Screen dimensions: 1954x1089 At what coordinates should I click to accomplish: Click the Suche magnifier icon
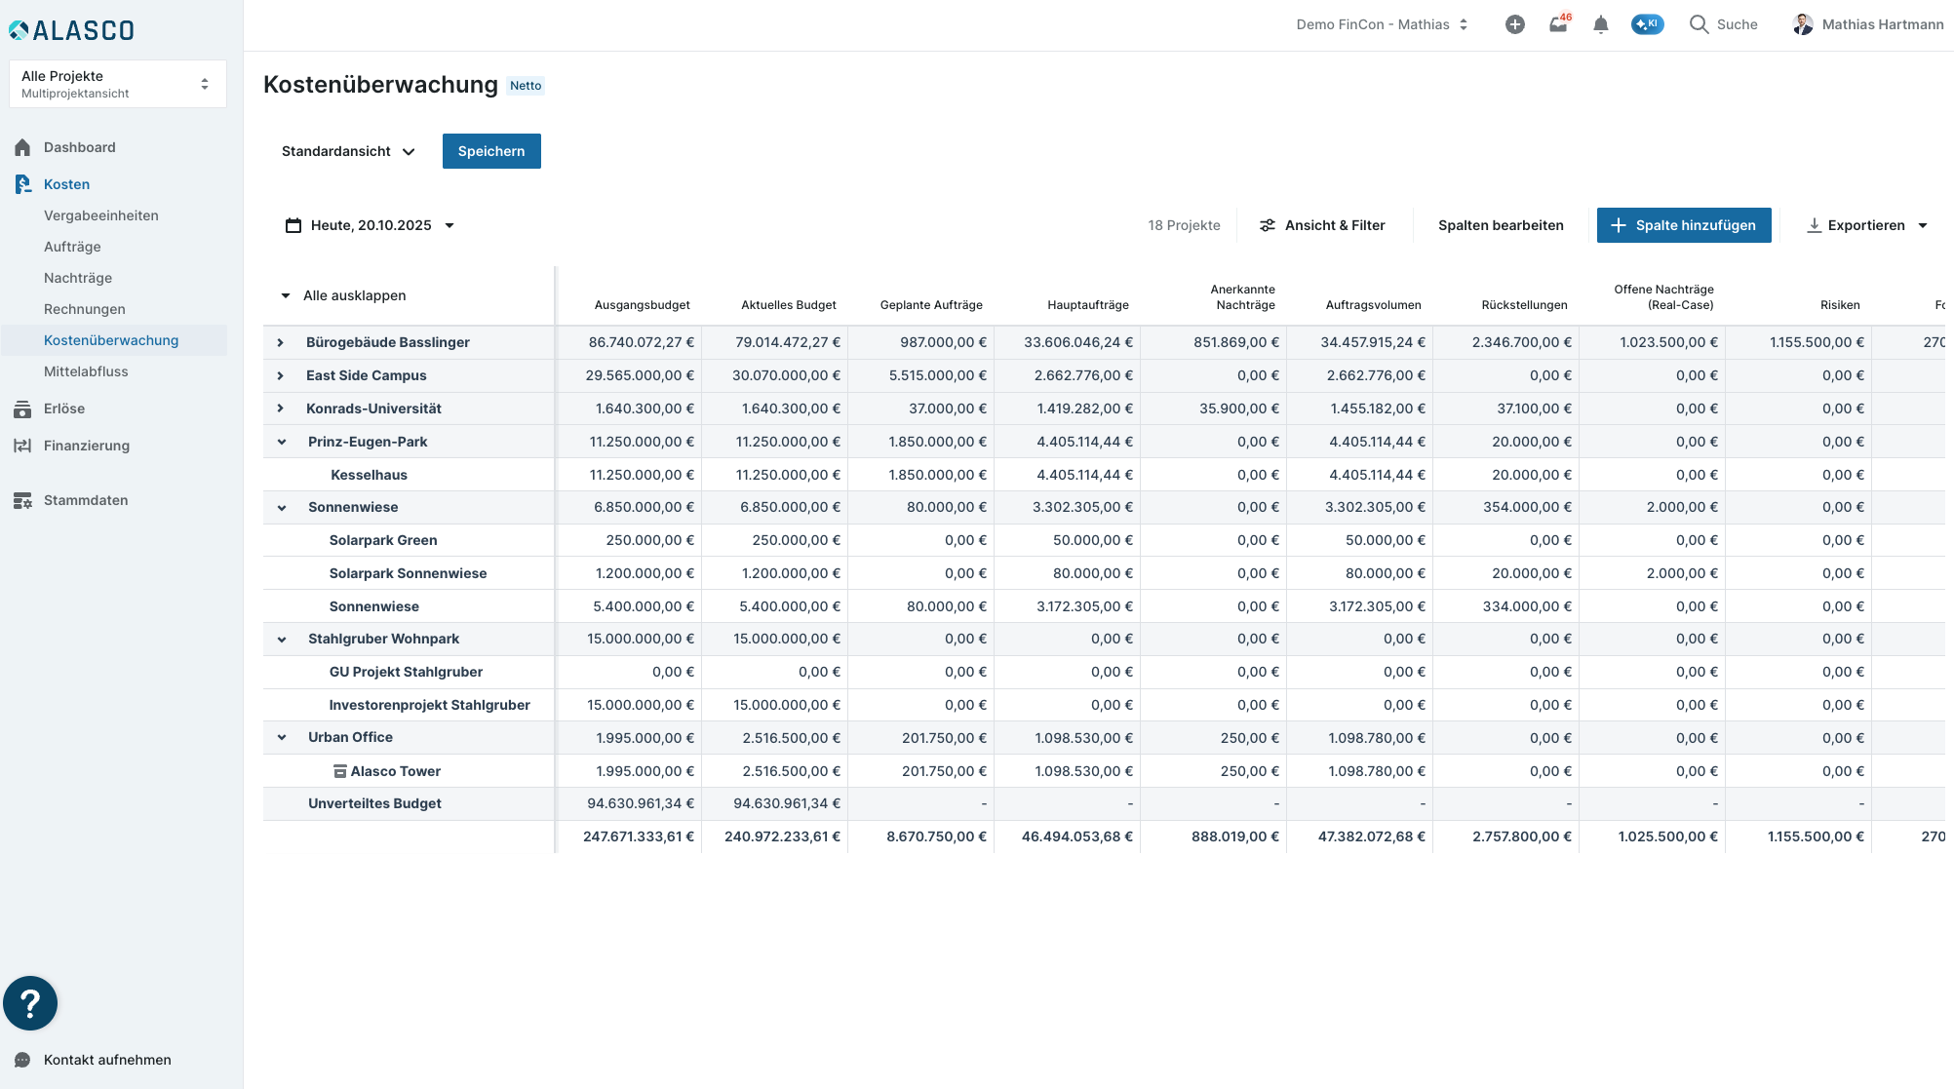click(1699, 24)
